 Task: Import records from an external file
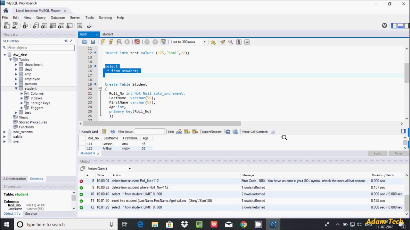pyautogui.click(x=235, y=132)
